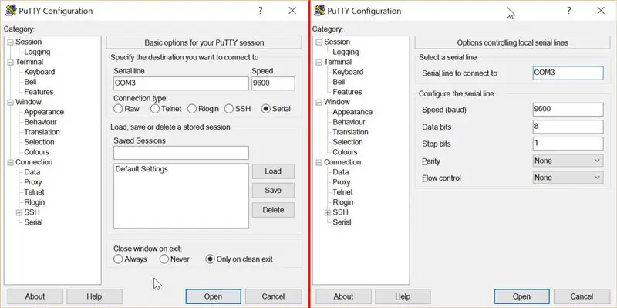Select Raw connection type
This screenshot has height=308, width=617.
118,109
